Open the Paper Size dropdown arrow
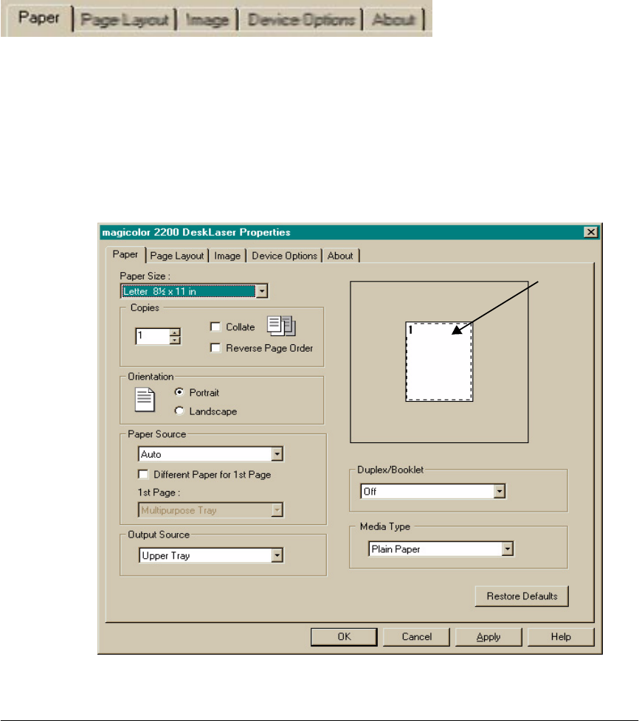The height and width of the screenshot is (721, 639). tap(262, 291)
